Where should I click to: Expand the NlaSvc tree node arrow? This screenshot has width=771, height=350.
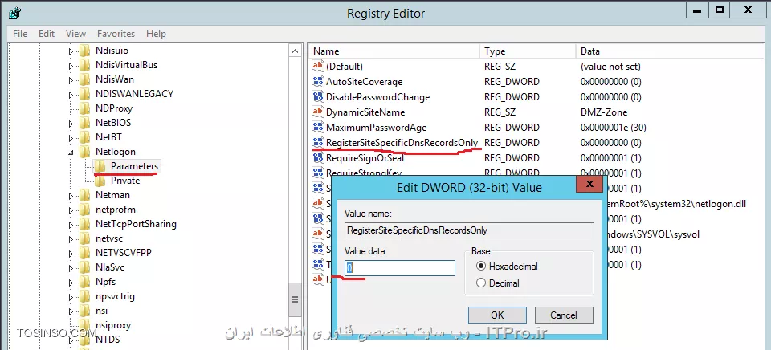pos(71,268)
